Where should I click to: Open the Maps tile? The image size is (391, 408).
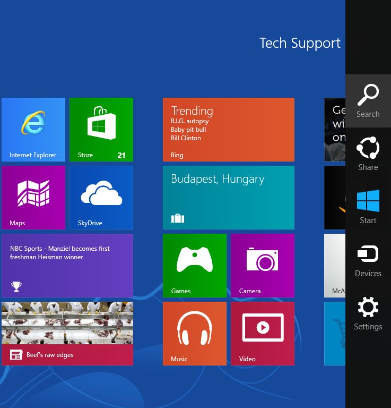(x=33, y=198)
